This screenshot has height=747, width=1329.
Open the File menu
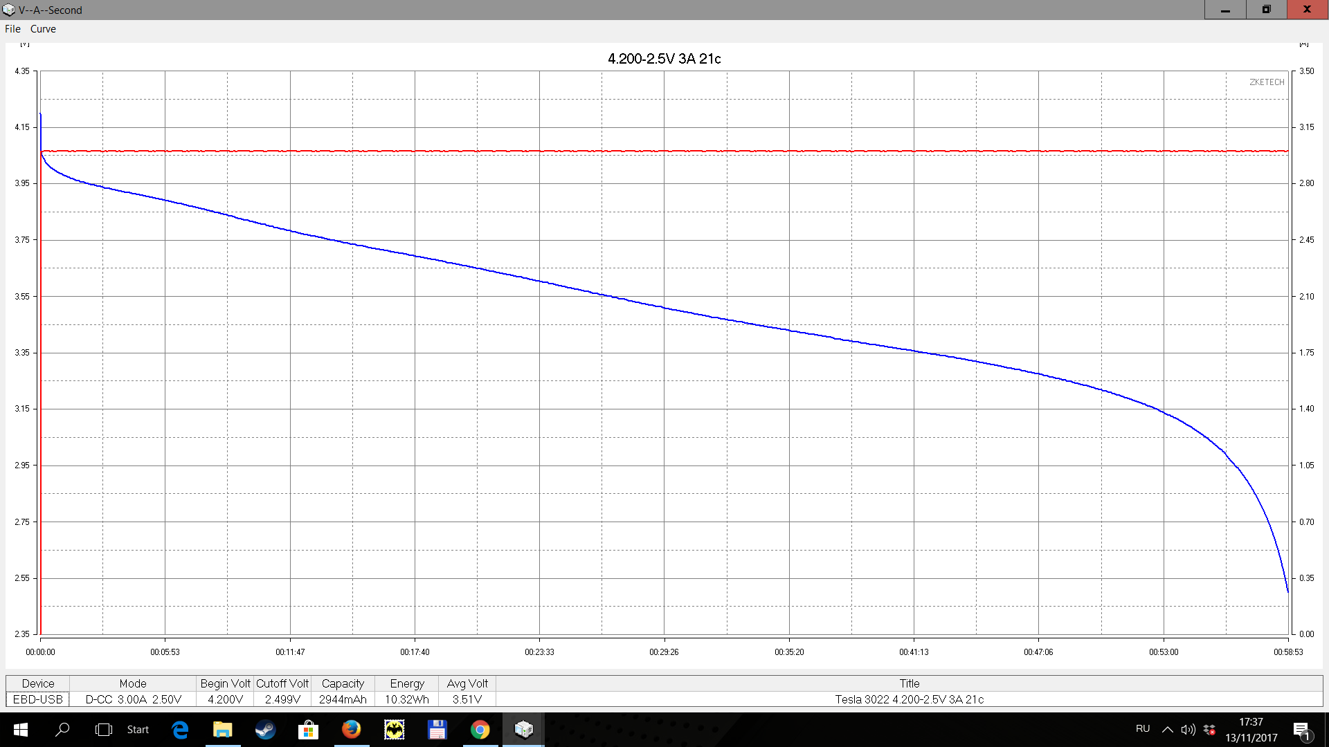point(12,29)
